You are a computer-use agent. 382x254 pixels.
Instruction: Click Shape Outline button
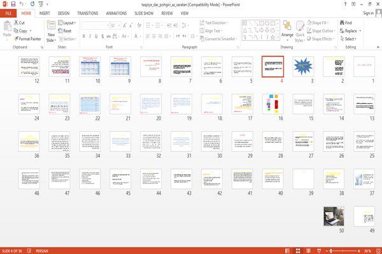point(321,31)
